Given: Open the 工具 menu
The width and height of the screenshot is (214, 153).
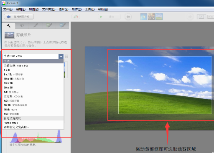Looking at the screenshot, I should coord(90,9).
